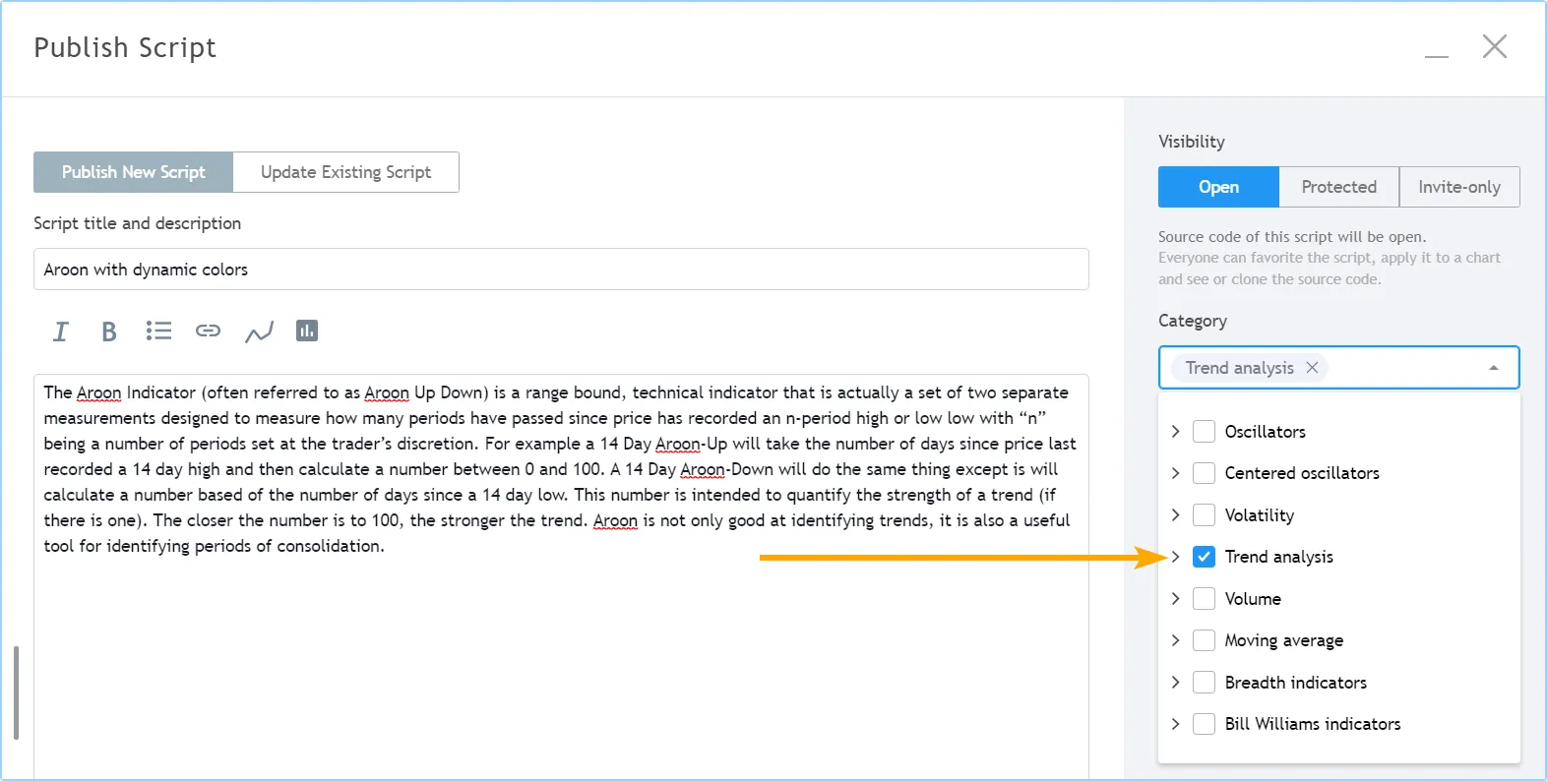
Task: Expand the Bill Williams indicators group
Action: (1175, 724)
